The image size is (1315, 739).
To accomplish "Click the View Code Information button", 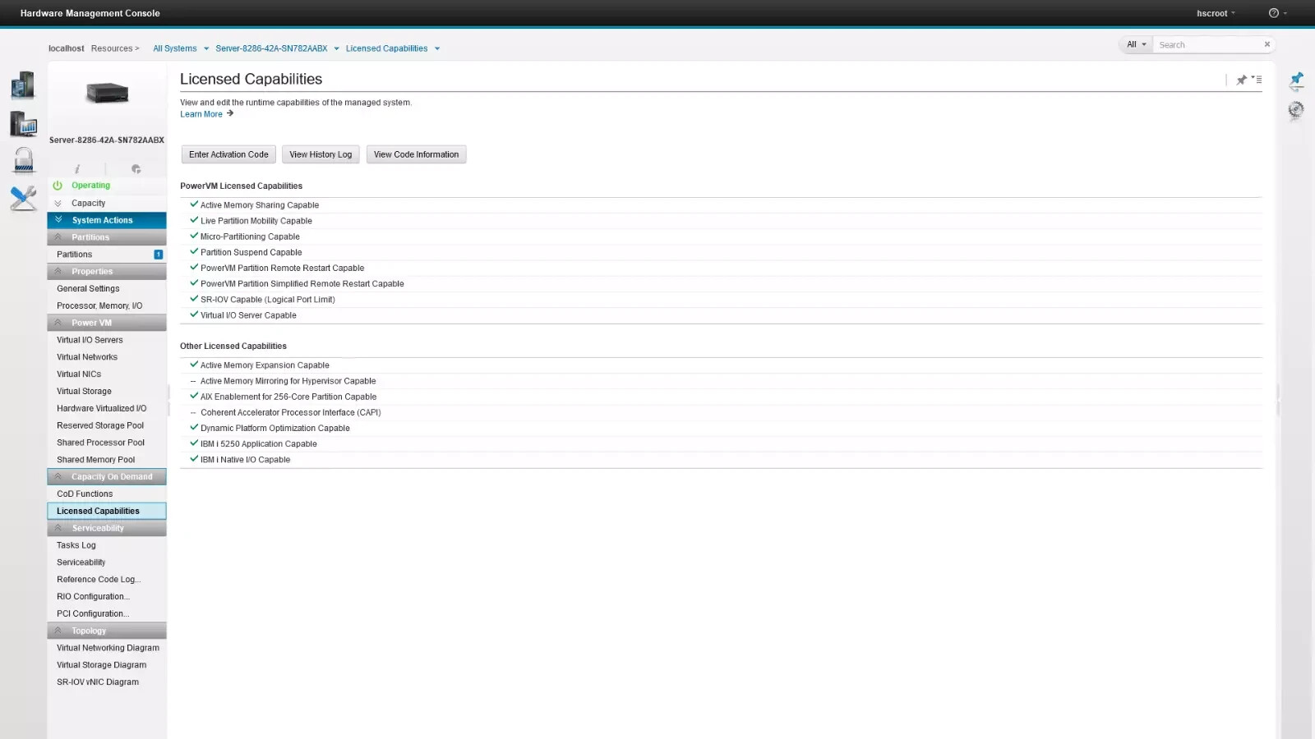I will click(x=416, y=154).
